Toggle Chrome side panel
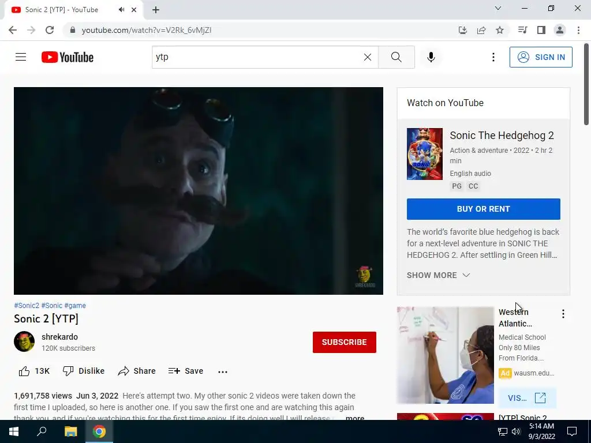 click(x=541, y=30)
